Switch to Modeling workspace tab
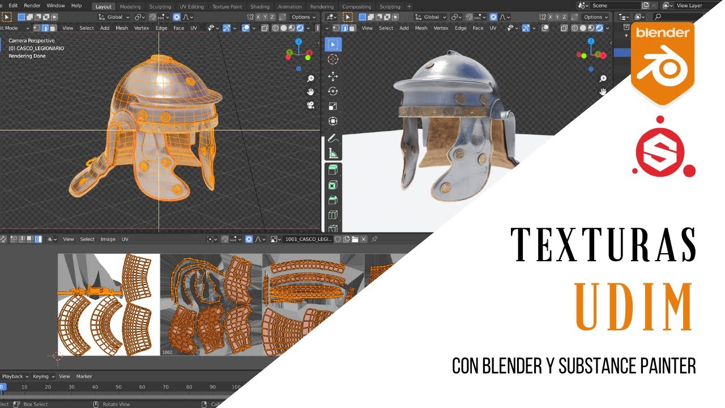Screen dimensions: 725x408 (130, 7)
